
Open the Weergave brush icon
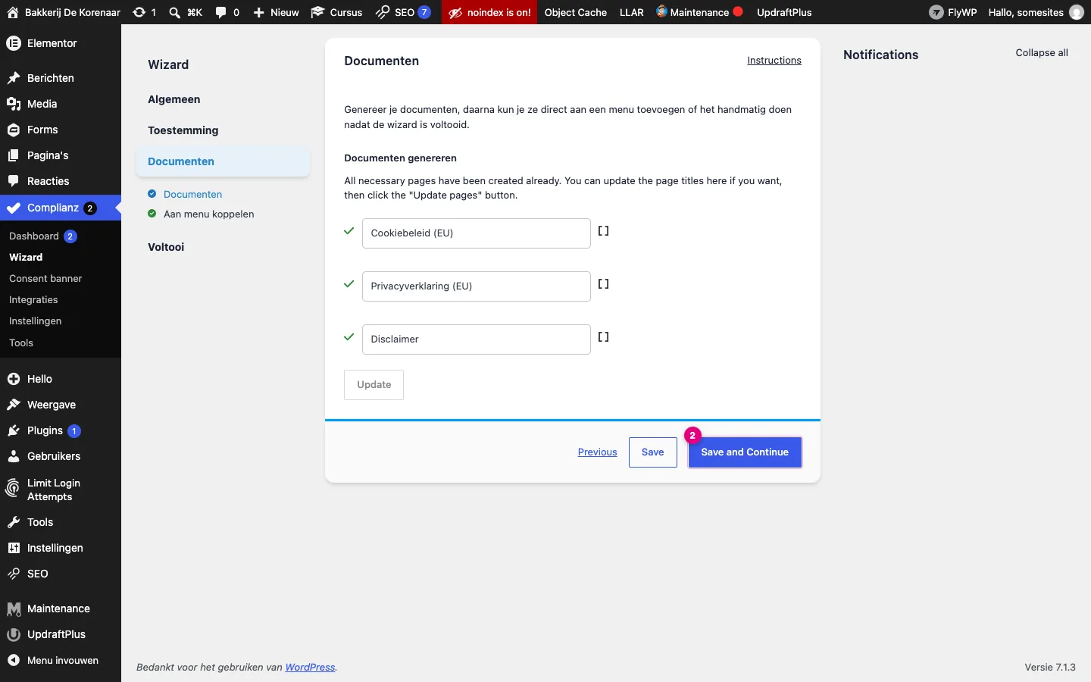14,405
